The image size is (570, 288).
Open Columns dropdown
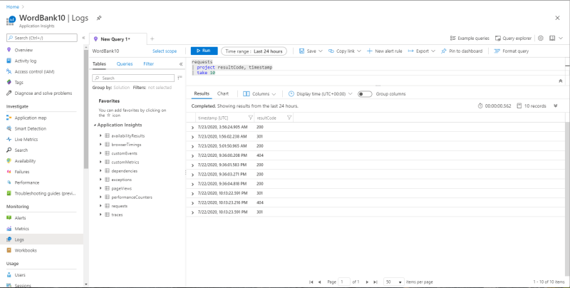click(x=259, y=94)
